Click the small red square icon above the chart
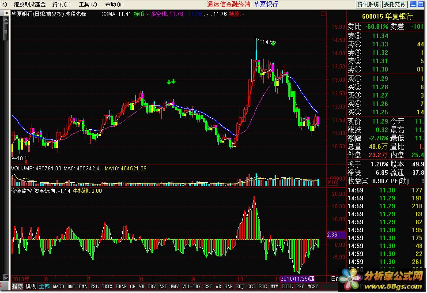 323,14
